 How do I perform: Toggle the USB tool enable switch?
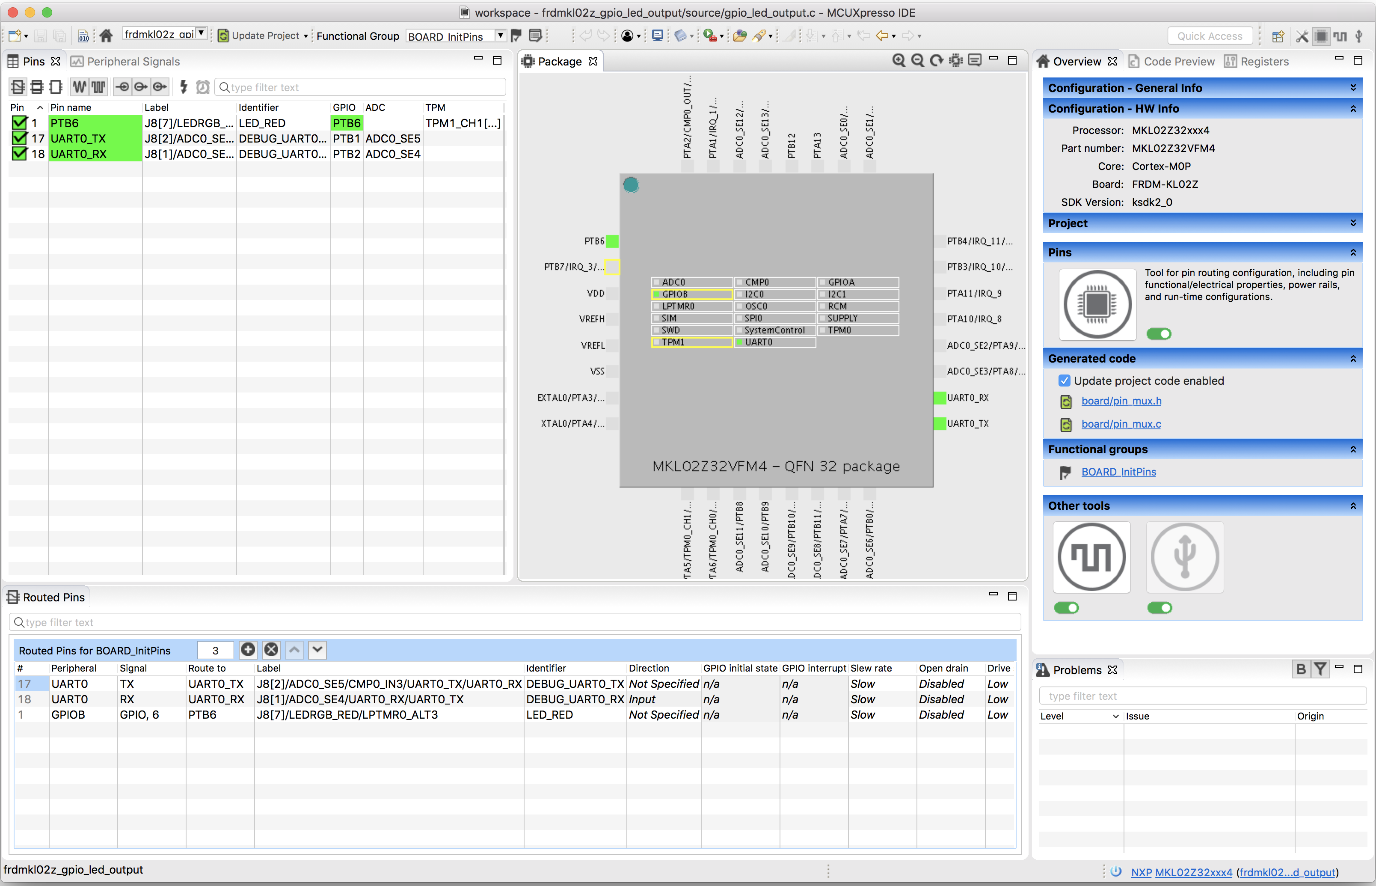(1159, 607)
